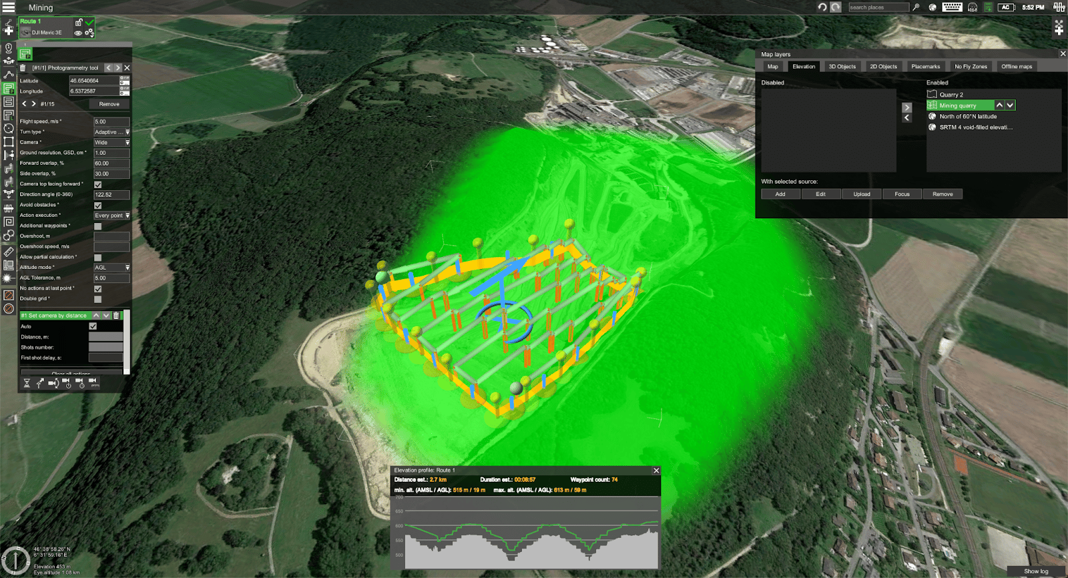Click the add vehicle drone icon
The height and width of the screenshot is (578, 1068).
pos(9,61)
